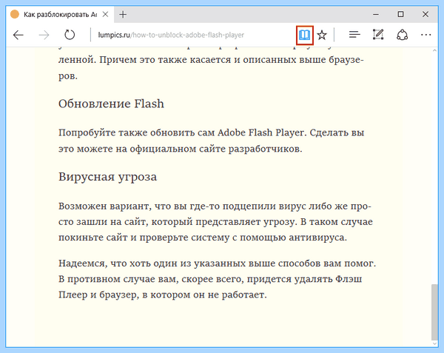Screen dimensions: 444x353
Task: Click the orange favicon on the tab
Action: (x=15, y=15)
